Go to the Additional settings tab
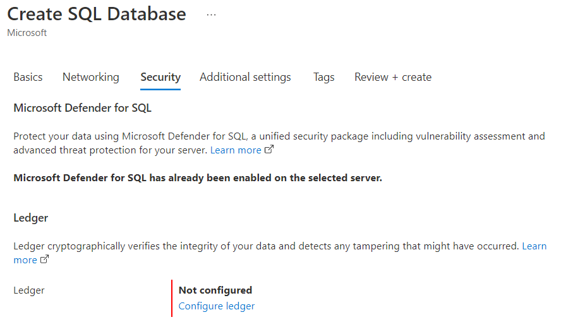The width and height of the screenshot is (561, 334). pos(245,77)
